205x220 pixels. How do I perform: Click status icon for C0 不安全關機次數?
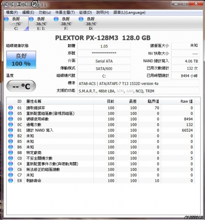click(11, 158)
